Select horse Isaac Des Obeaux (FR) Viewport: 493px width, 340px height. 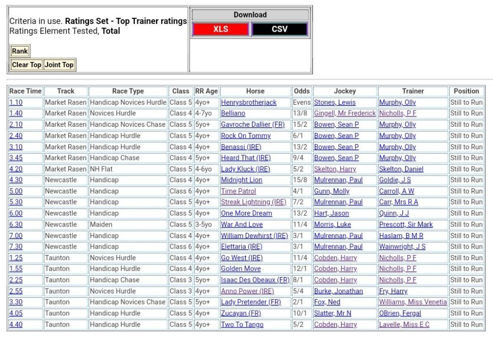(x=255, y=280)
